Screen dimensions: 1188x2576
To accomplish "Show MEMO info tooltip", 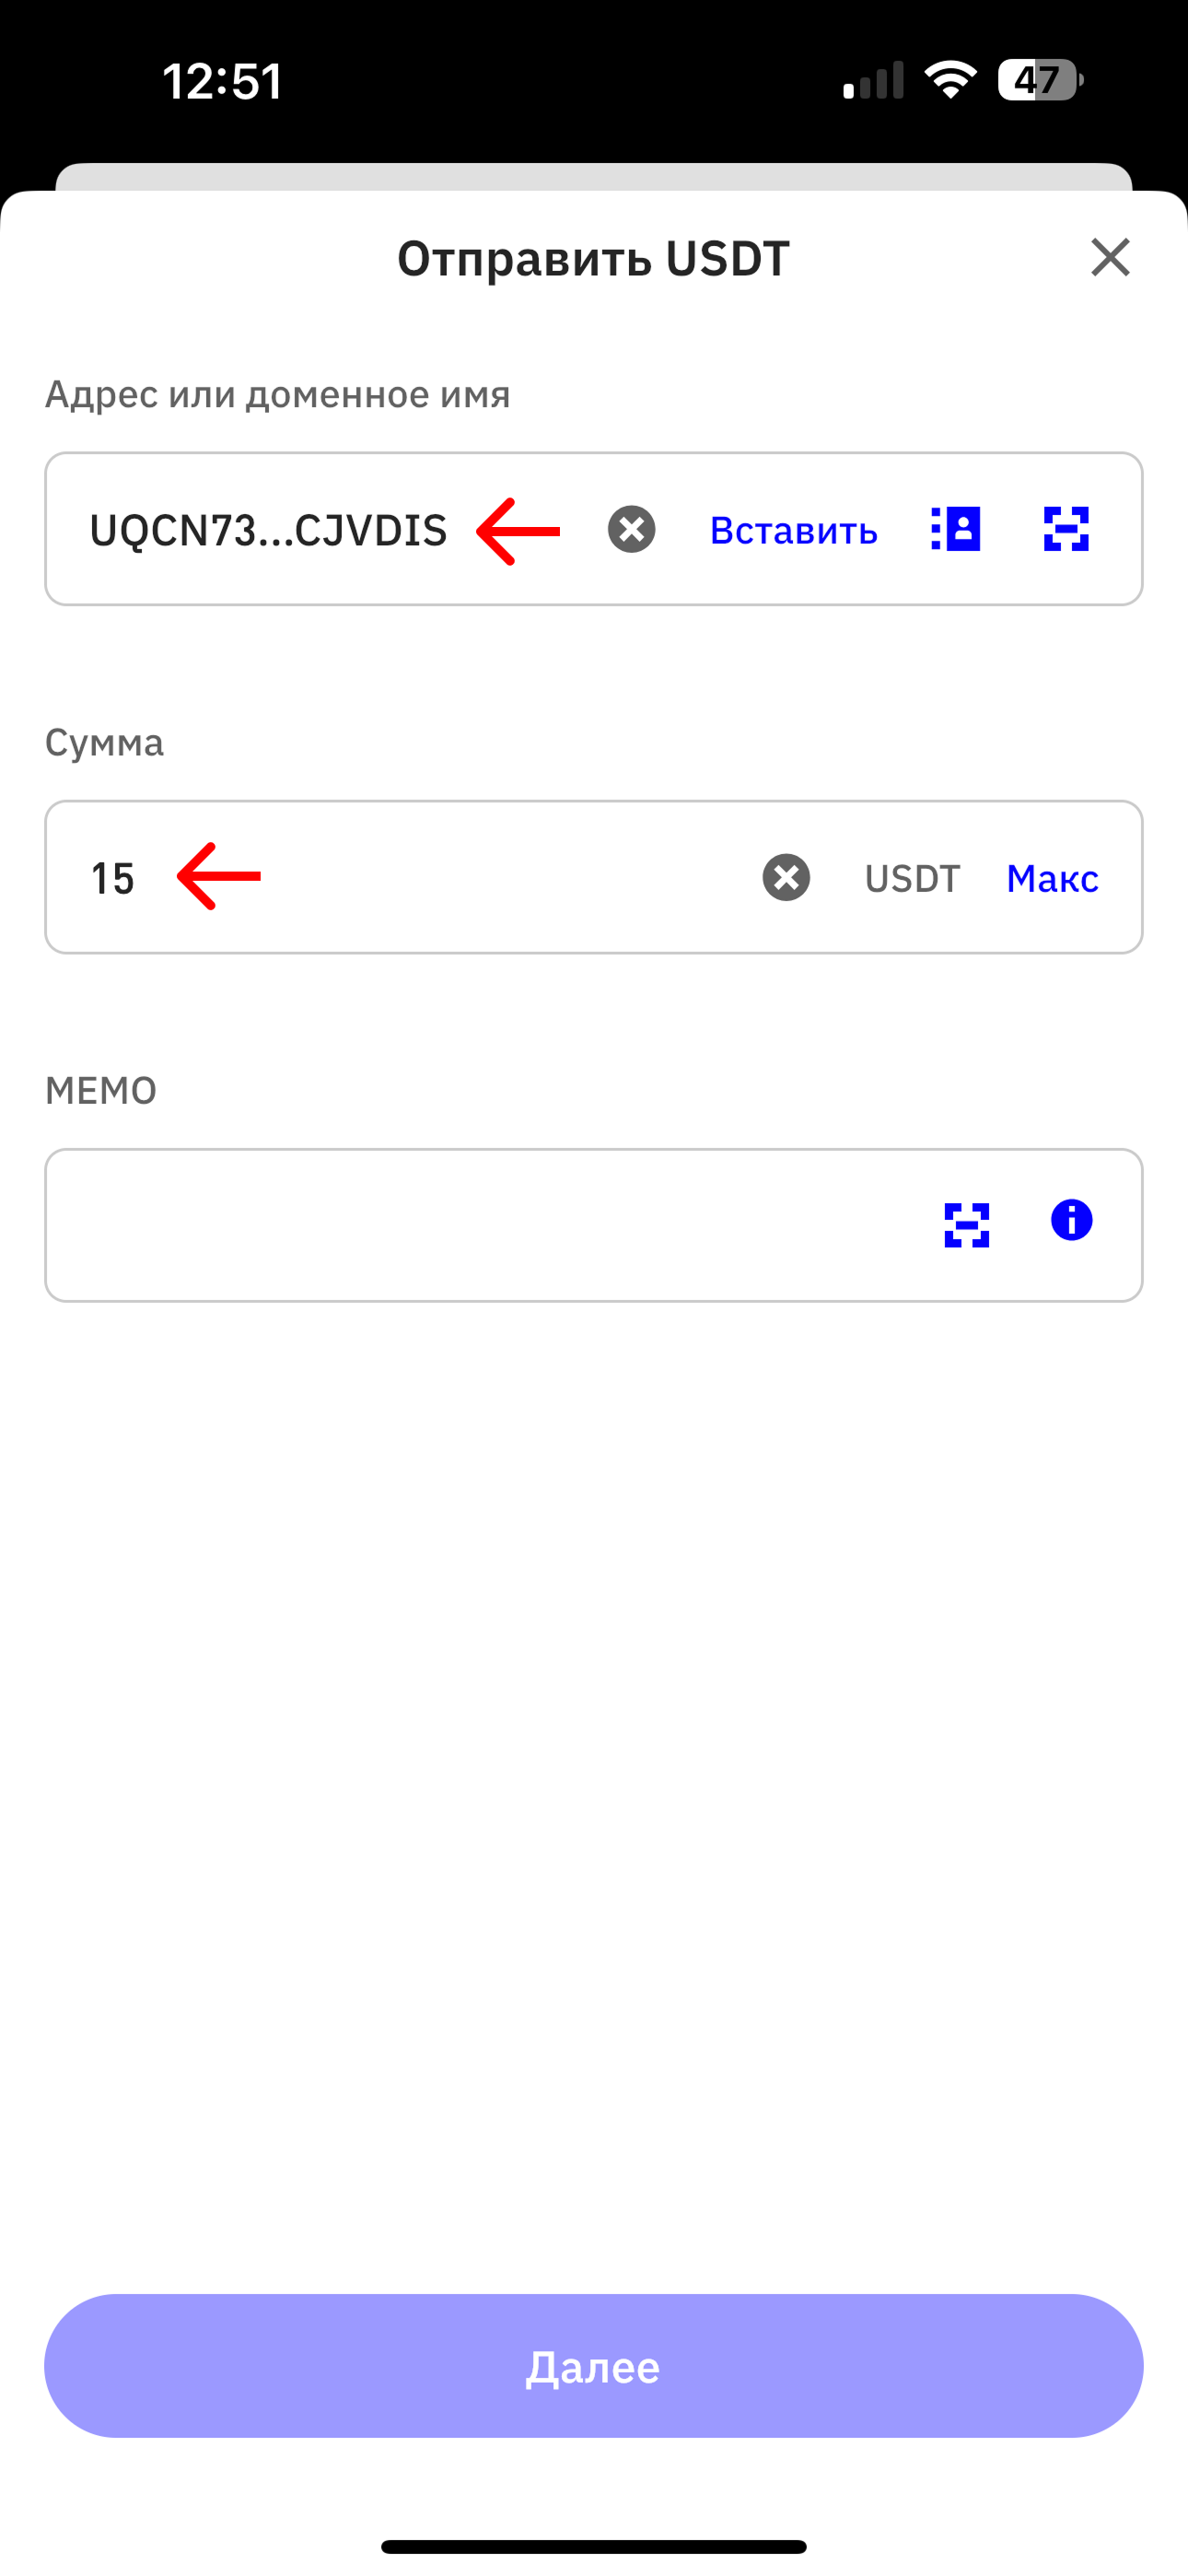I will (x=1071, y=1221).
